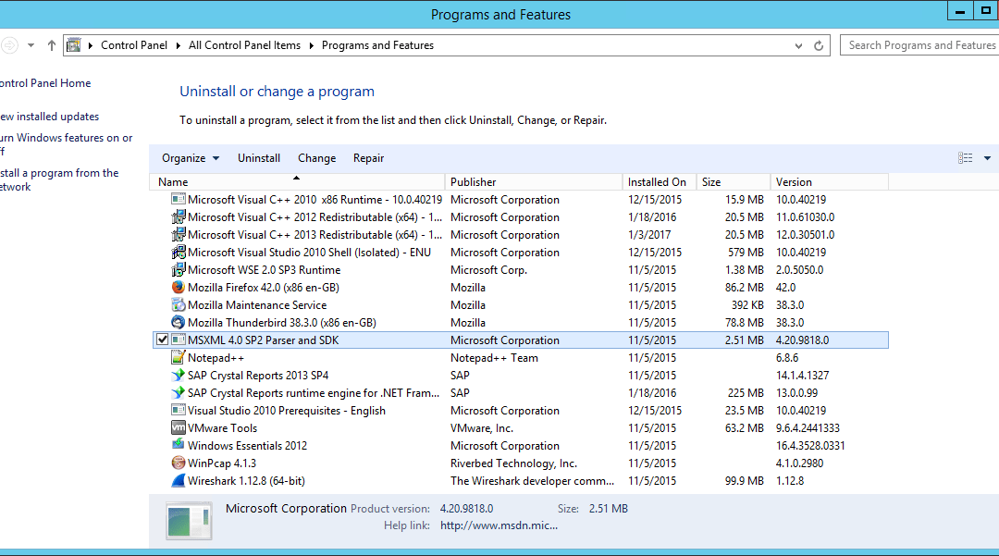Click the SAP Crystal Reports 2013 SP4 icon
Viewport: 999px width, 556px height.
coord(179,375)
